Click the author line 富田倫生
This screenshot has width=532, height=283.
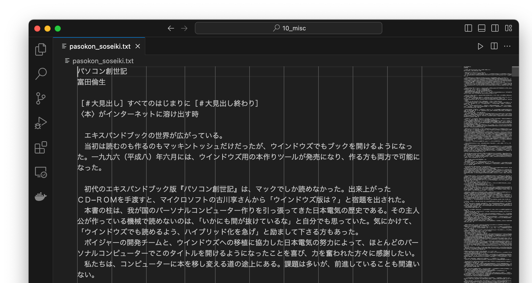(91, 82)
